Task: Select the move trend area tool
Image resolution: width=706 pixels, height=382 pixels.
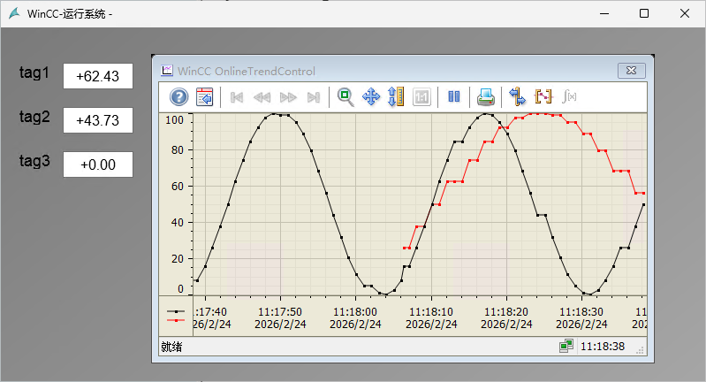Action: click(371, 97)
